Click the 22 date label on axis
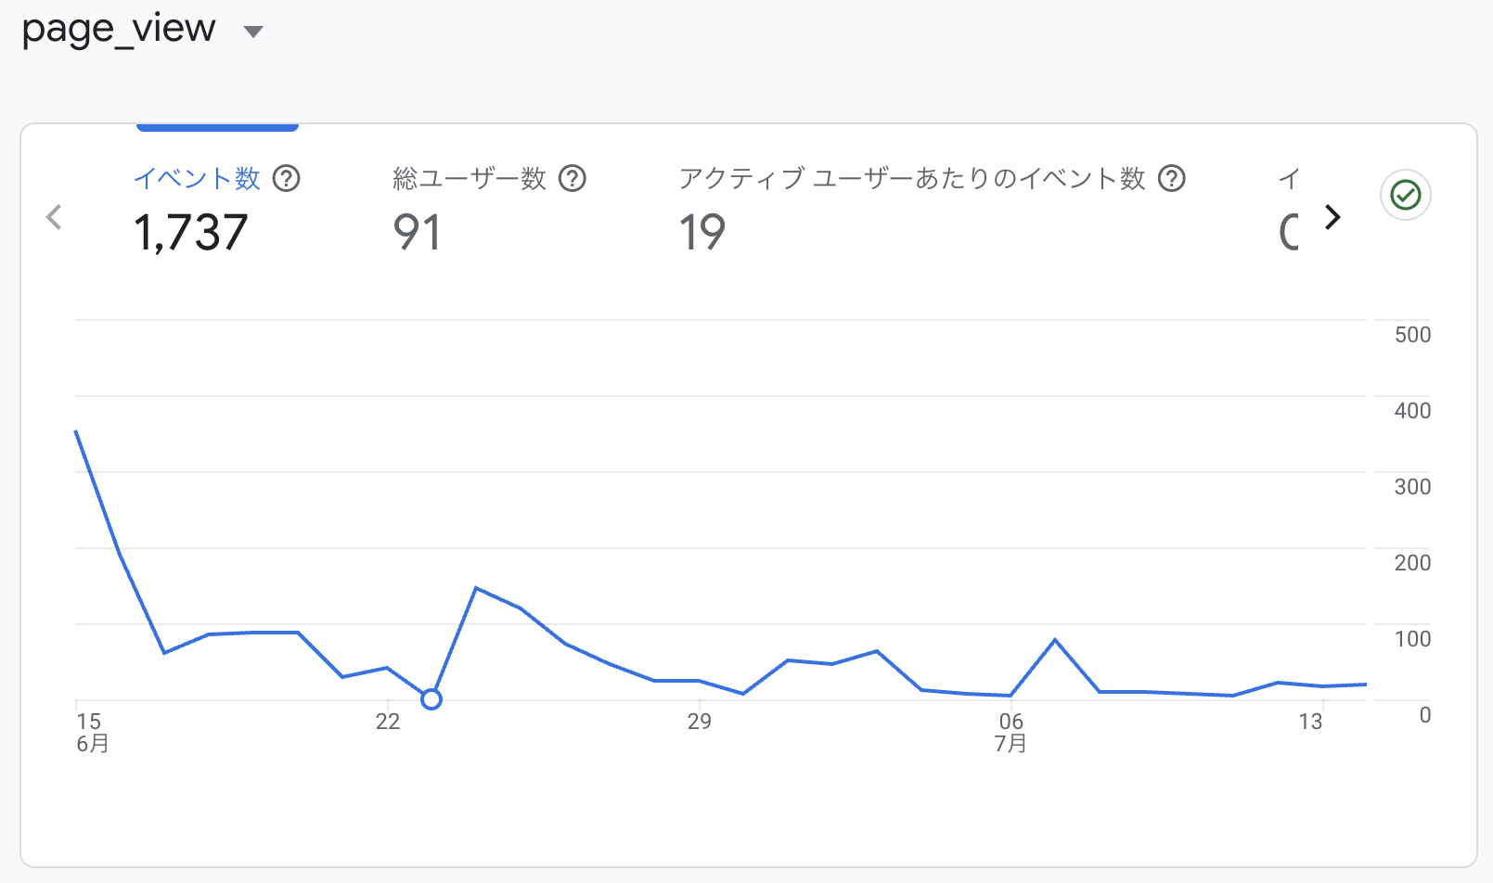 pyautogui.click(x=388, y=722)
